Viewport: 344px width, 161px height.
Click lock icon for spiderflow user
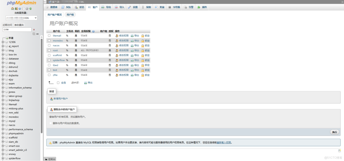pyautogui.click(x=143, y=60)
